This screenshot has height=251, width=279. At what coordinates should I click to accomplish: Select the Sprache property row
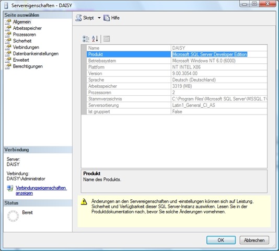[x=177, y=80]
